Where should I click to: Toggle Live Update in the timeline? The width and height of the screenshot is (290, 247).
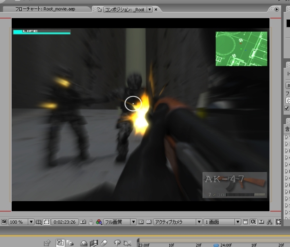(x=60, y=243)
